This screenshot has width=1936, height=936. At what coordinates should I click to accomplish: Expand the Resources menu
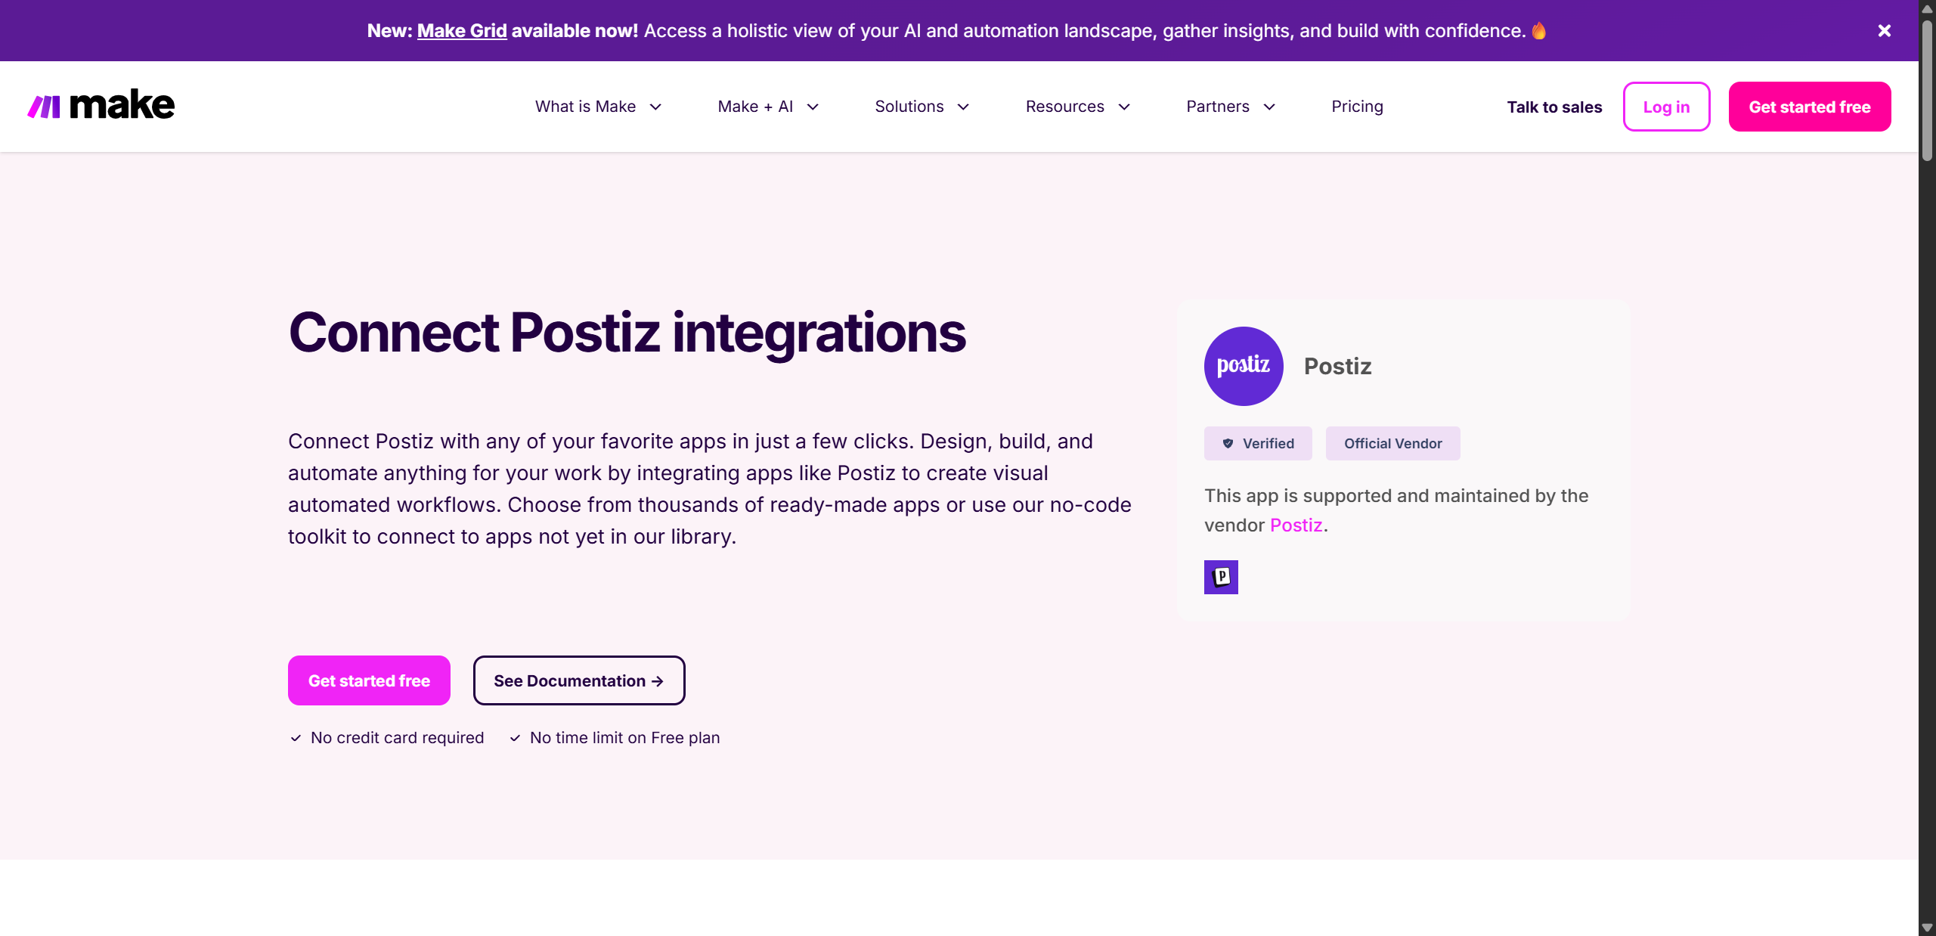(x=1077, y=107)
